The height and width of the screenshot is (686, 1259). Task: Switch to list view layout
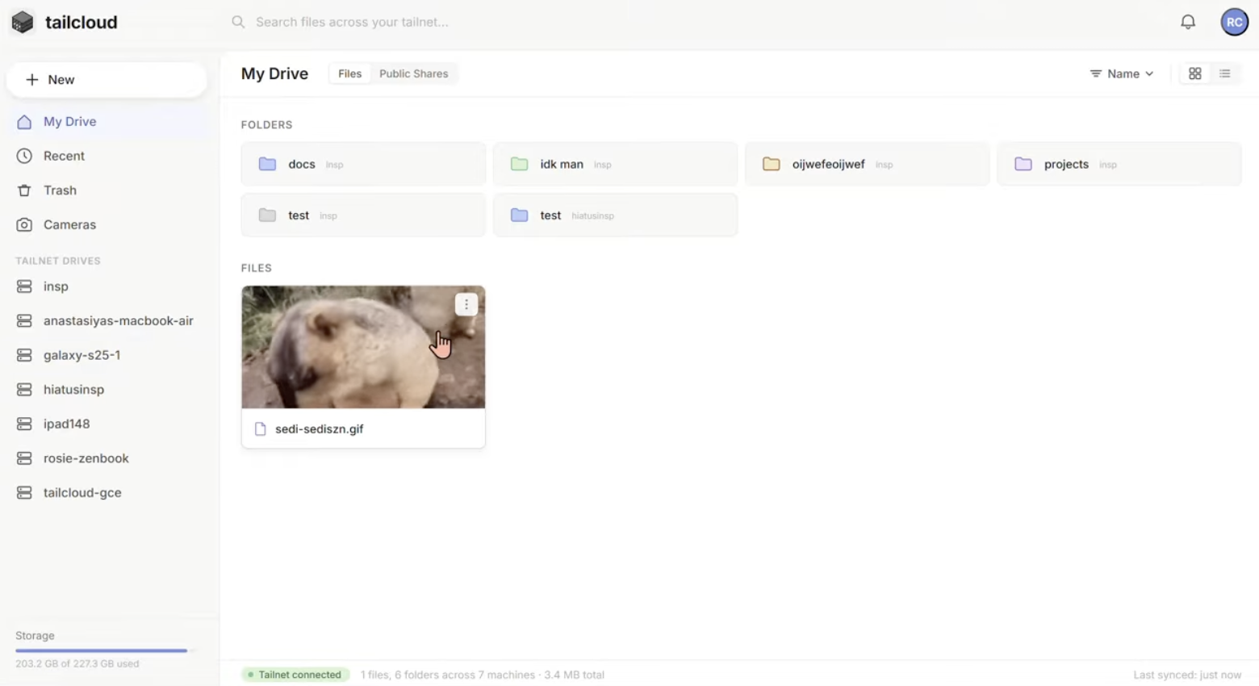(1224, 73)
